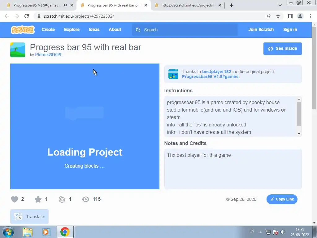Open the project author's avatar thumbnail
Screen dimensions: 317x238
[x=18, y=50]
